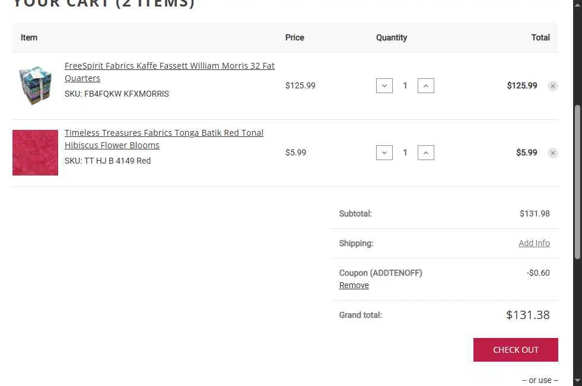Click the red hibiscus fabric thumbnail
The width and height of the screenshot is (582, 386).
(x=35, y=153)
